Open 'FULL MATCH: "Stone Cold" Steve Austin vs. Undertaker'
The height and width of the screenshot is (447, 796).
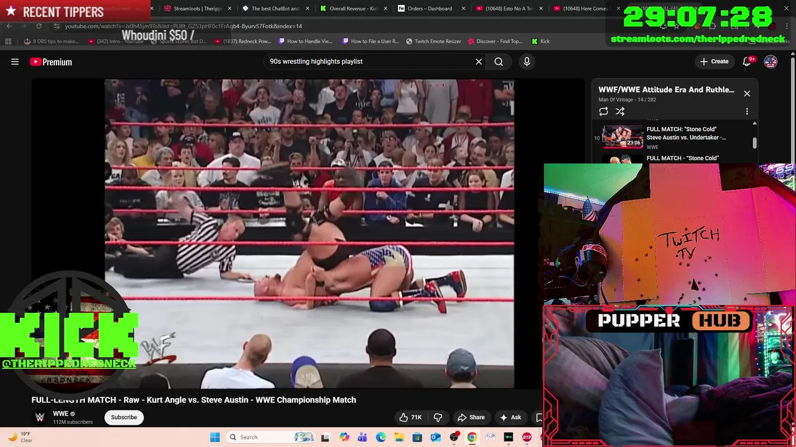pos(686,133)
